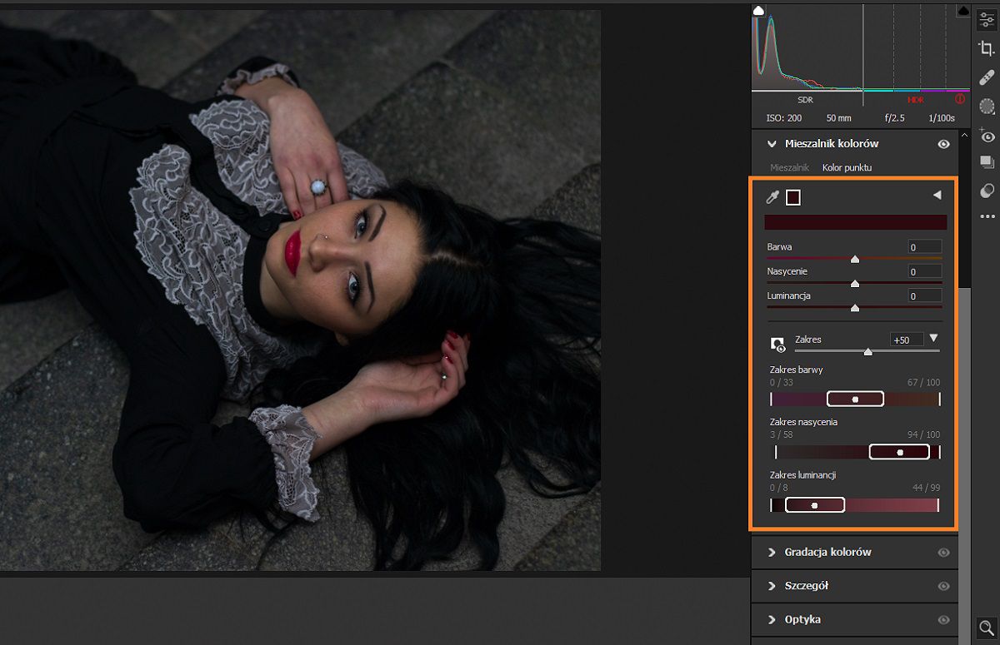Viewport: 1000px width, 645px height.
Task: Collapse the Mieszalnik kolorów section
Action: [772, 144]
